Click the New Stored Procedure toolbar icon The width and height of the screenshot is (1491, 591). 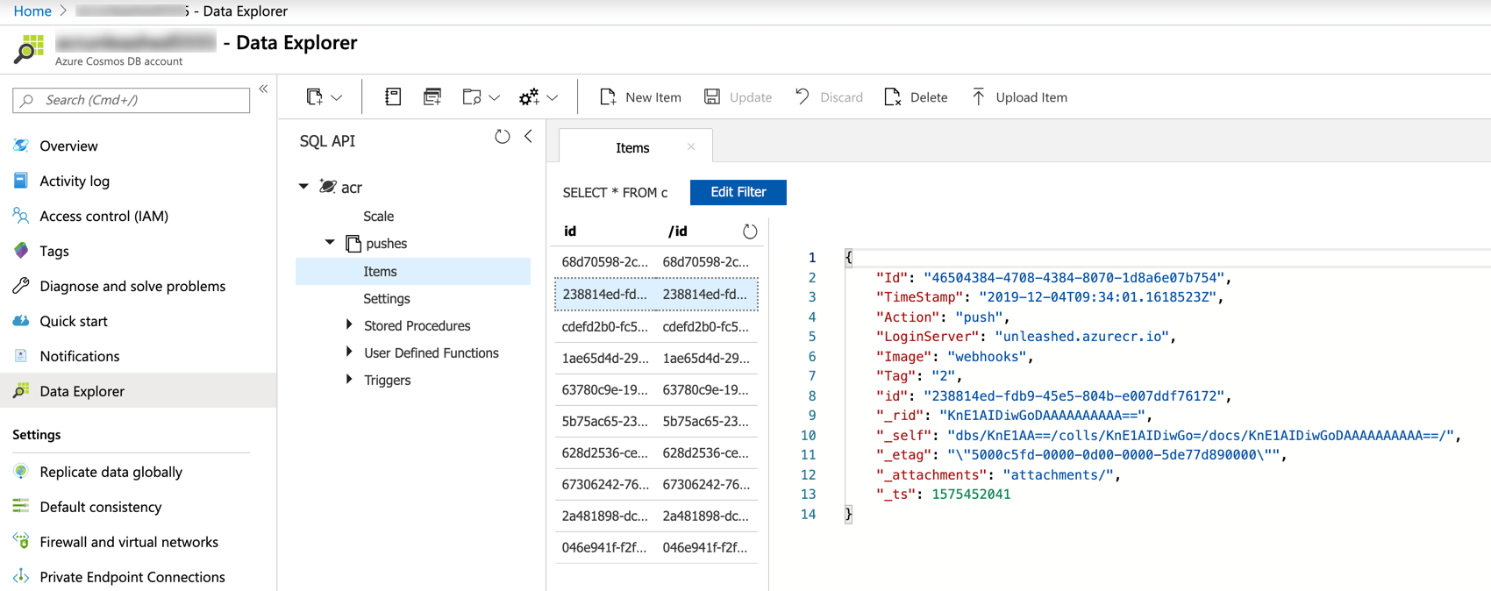click(x=432, y=96)
